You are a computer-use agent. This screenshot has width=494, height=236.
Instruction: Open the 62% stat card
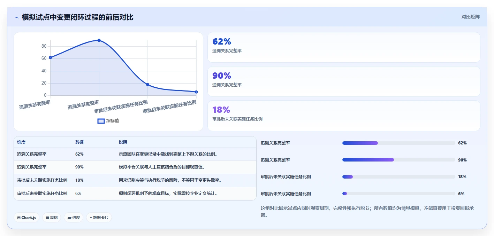tap(344, 47)
